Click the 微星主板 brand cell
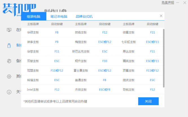 tap(128, 33)
